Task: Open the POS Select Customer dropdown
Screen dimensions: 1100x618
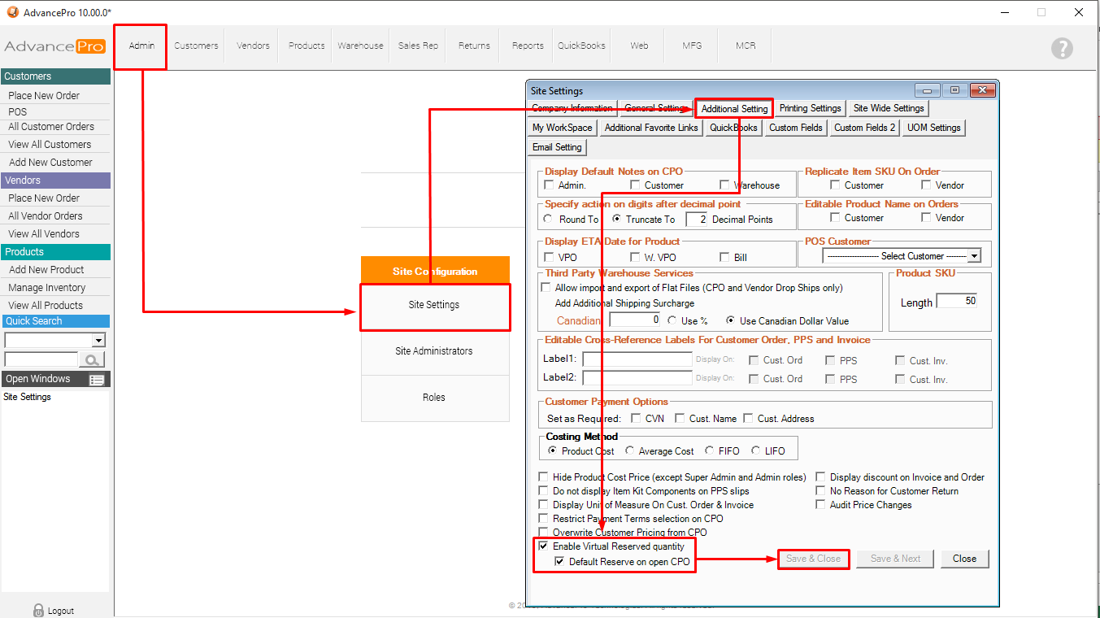Action: tap(974, 256)
